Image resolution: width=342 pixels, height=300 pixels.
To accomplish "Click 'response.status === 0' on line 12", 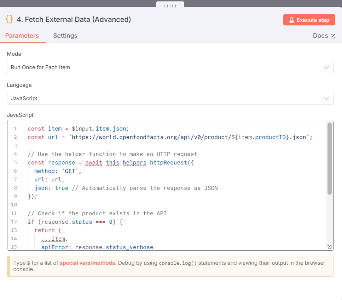I will pyautogui.click(x=77, y=222).
